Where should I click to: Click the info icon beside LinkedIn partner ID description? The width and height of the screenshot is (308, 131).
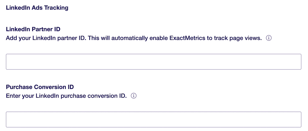(269, 38)
